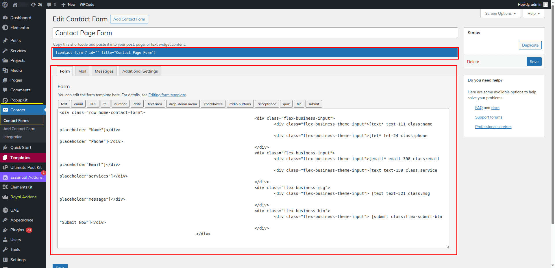Open Add Contact Form submenu item
Viewport: 555px width, 268px height.
click(19, 129)
